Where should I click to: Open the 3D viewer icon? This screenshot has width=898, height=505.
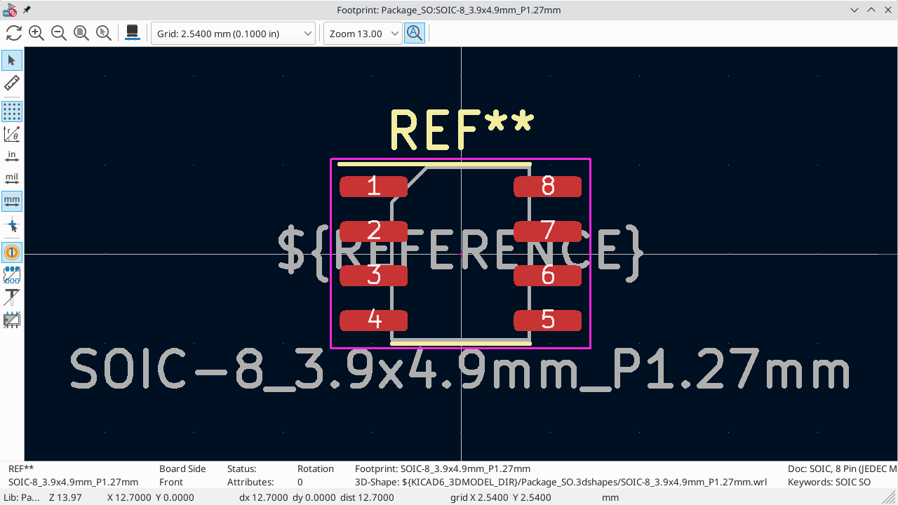tap(131, 33)
